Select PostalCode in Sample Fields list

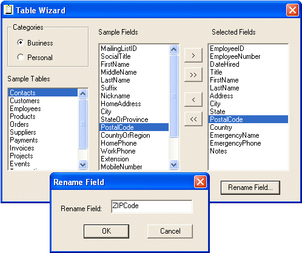point(134,127)
